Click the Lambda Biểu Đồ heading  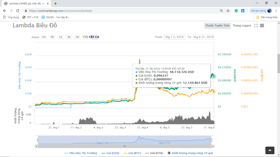35,26
